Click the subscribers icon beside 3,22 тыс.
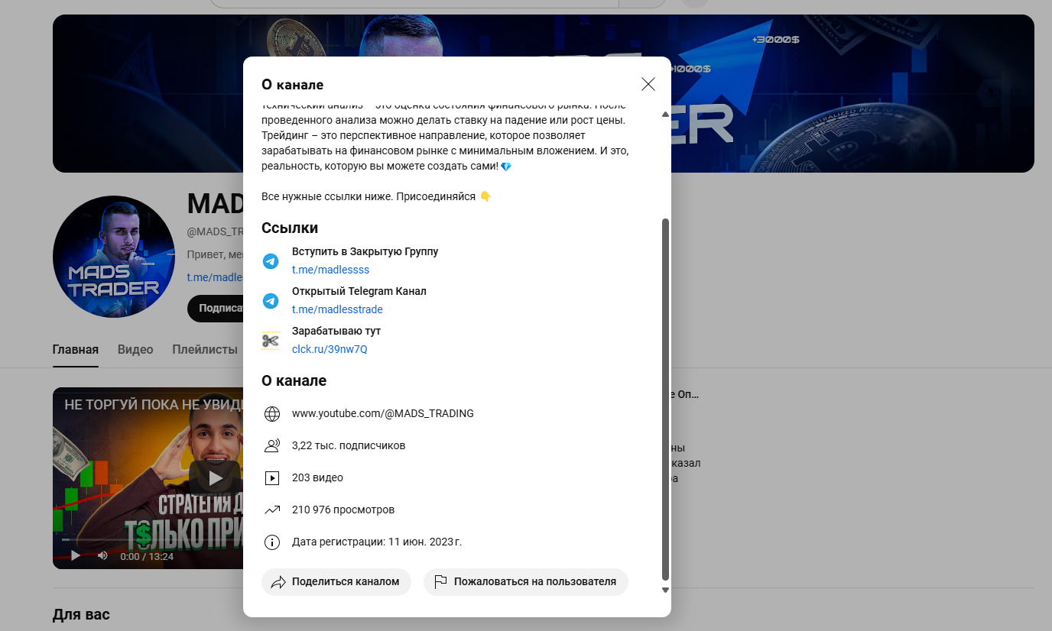 coord(271,446)
